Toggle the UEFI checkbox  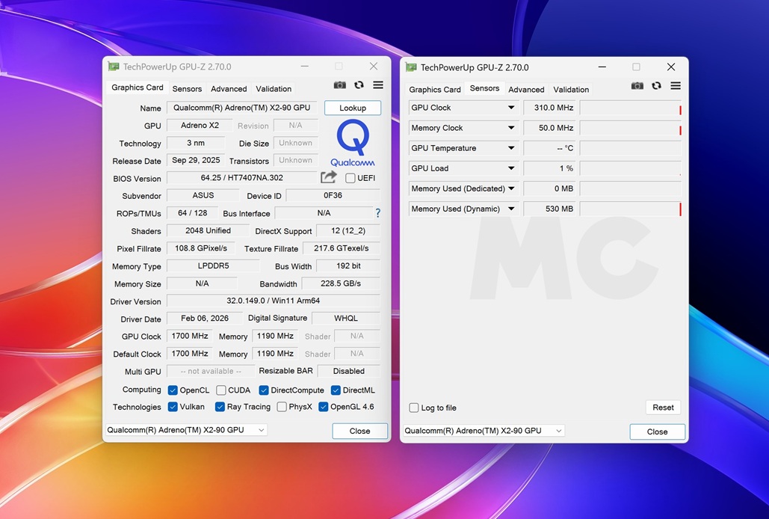[x=350, y=178]
